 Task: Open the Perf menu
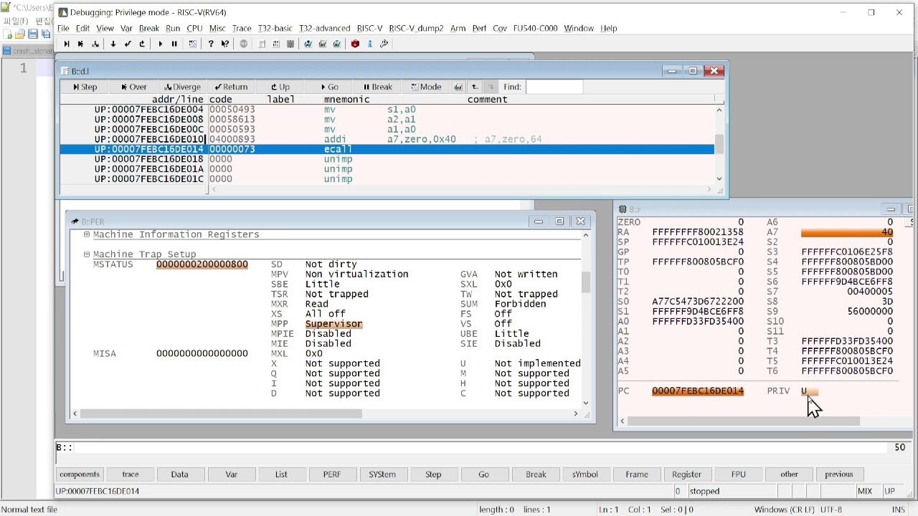click(x=479, y=28)
